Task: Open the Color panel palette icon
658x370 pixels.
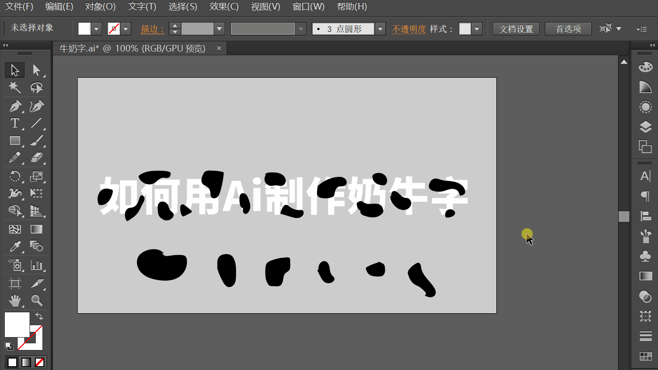Action: 645,67
